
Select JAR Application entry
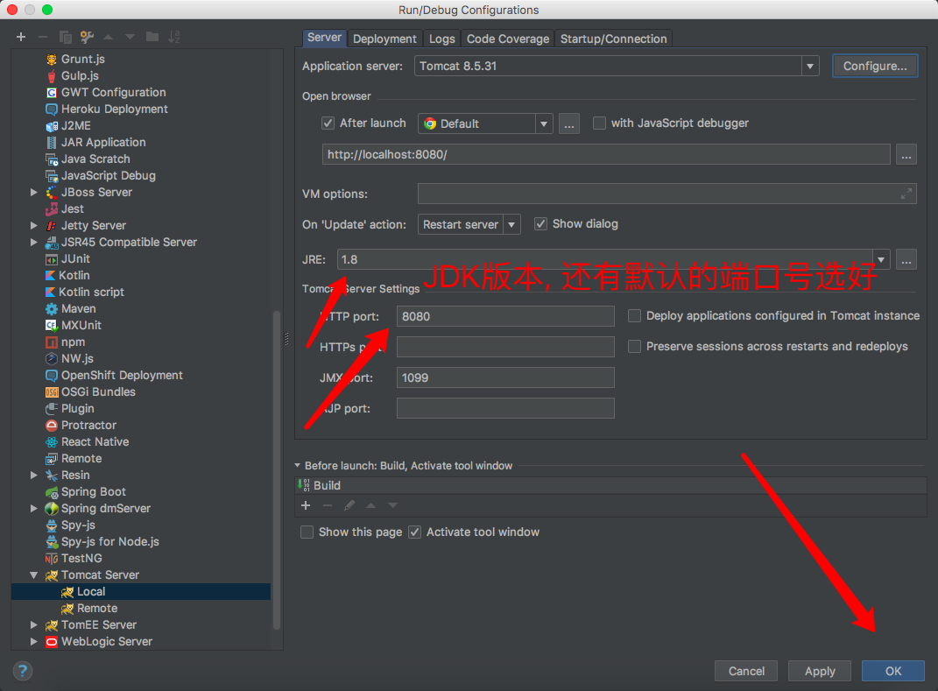(x=103, y=143)
